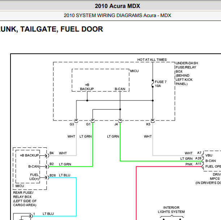Click the 'LT GRN' label below J4

[x=113, y=137]
